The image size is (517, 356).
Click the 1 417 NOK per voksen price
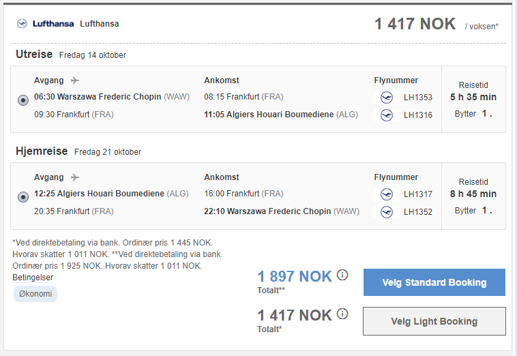pyautogui.click(x=415, y=24)
